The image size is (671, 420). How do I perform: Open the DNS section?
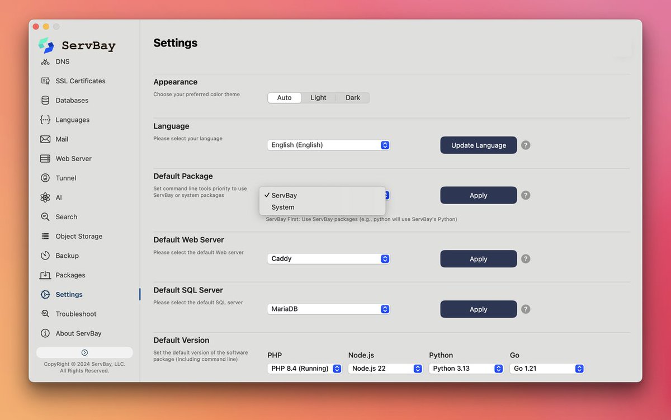coord(63,62)
